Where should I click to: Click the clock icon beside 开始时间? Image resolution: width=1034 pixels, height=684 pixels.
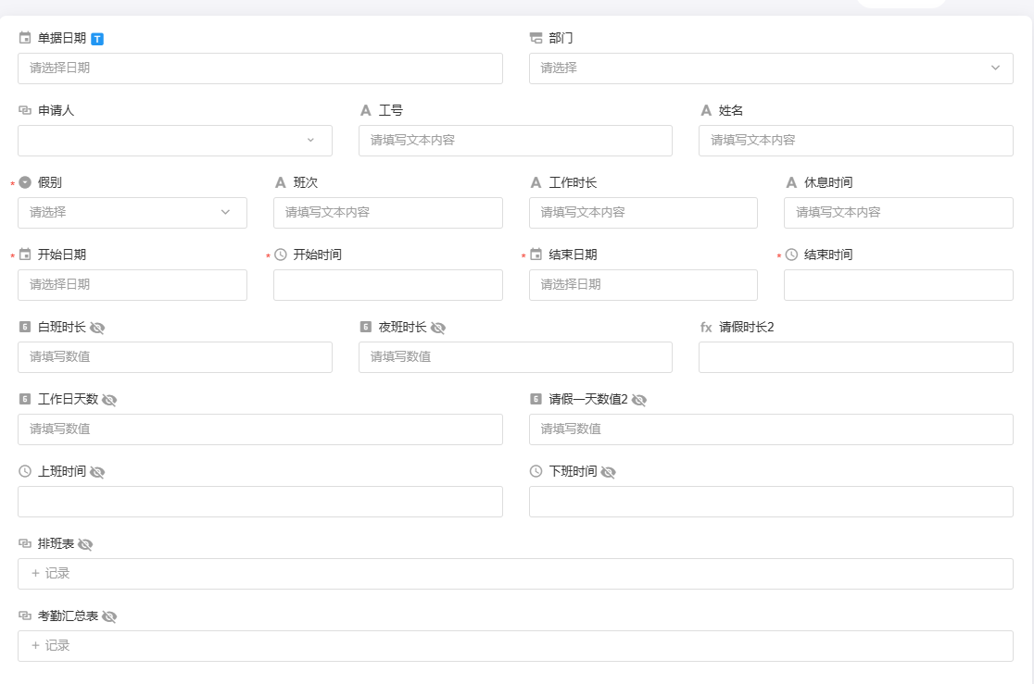point(281,255)
